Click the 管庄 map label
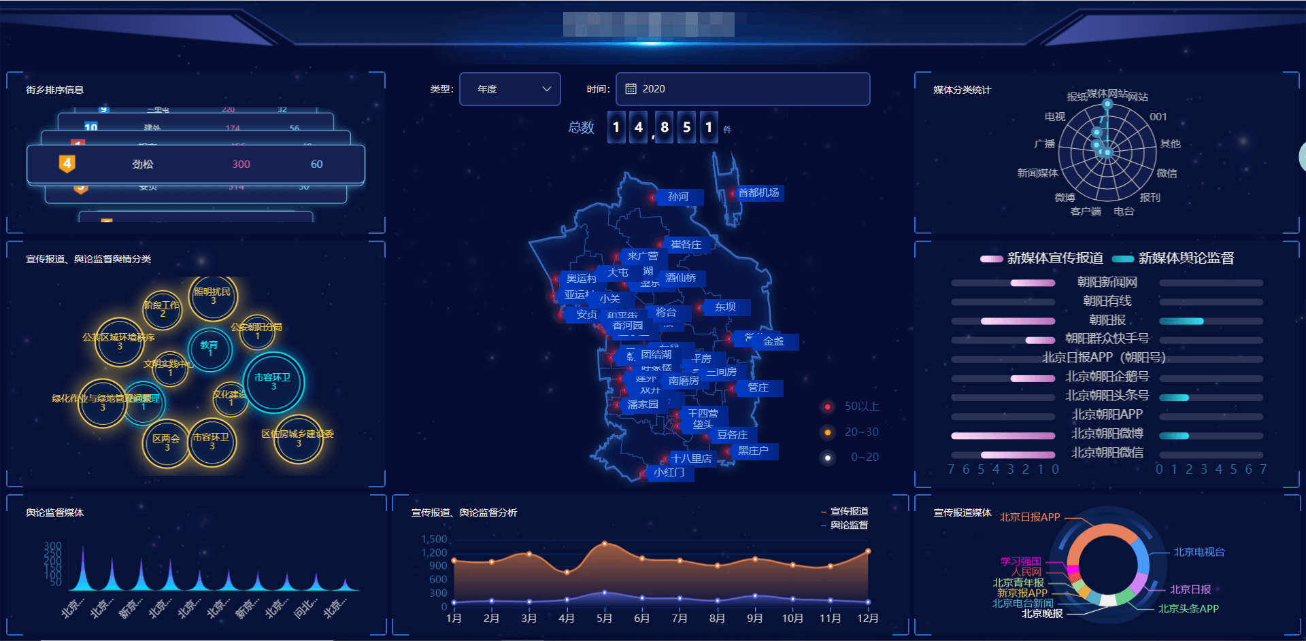Viewport: 1306px width, 641px height. point(758,388)
